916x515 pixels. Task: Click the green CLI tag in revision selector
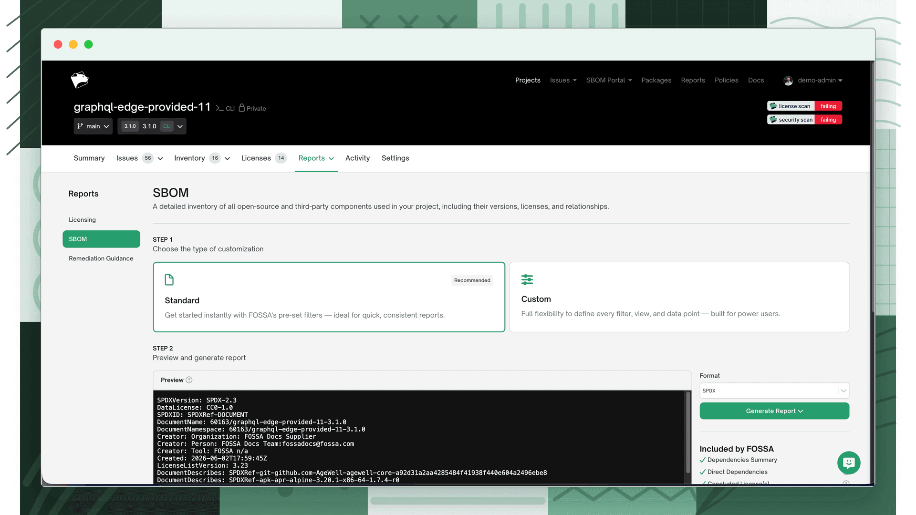(167, 126)
